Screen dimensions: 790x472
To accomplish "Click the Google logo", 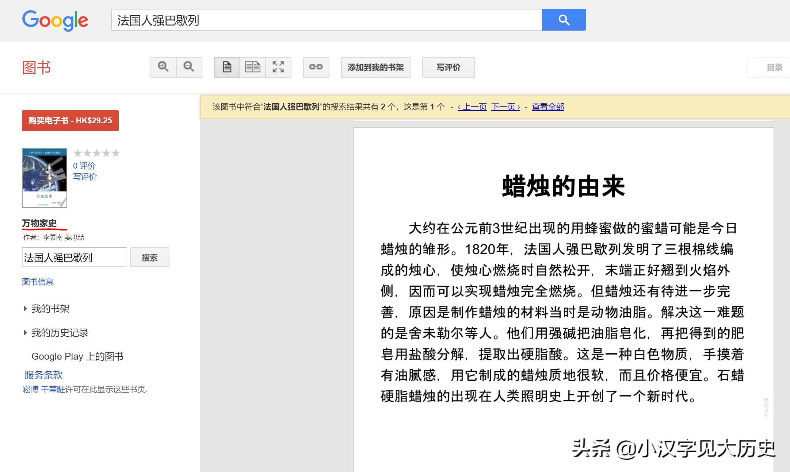I will pos(55,20).
